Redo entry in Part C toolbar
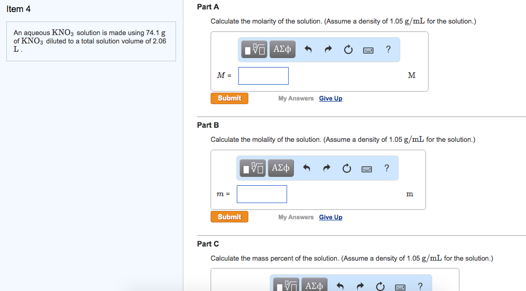Viewport: 526px width, 291px height. [x=360, y=286]
